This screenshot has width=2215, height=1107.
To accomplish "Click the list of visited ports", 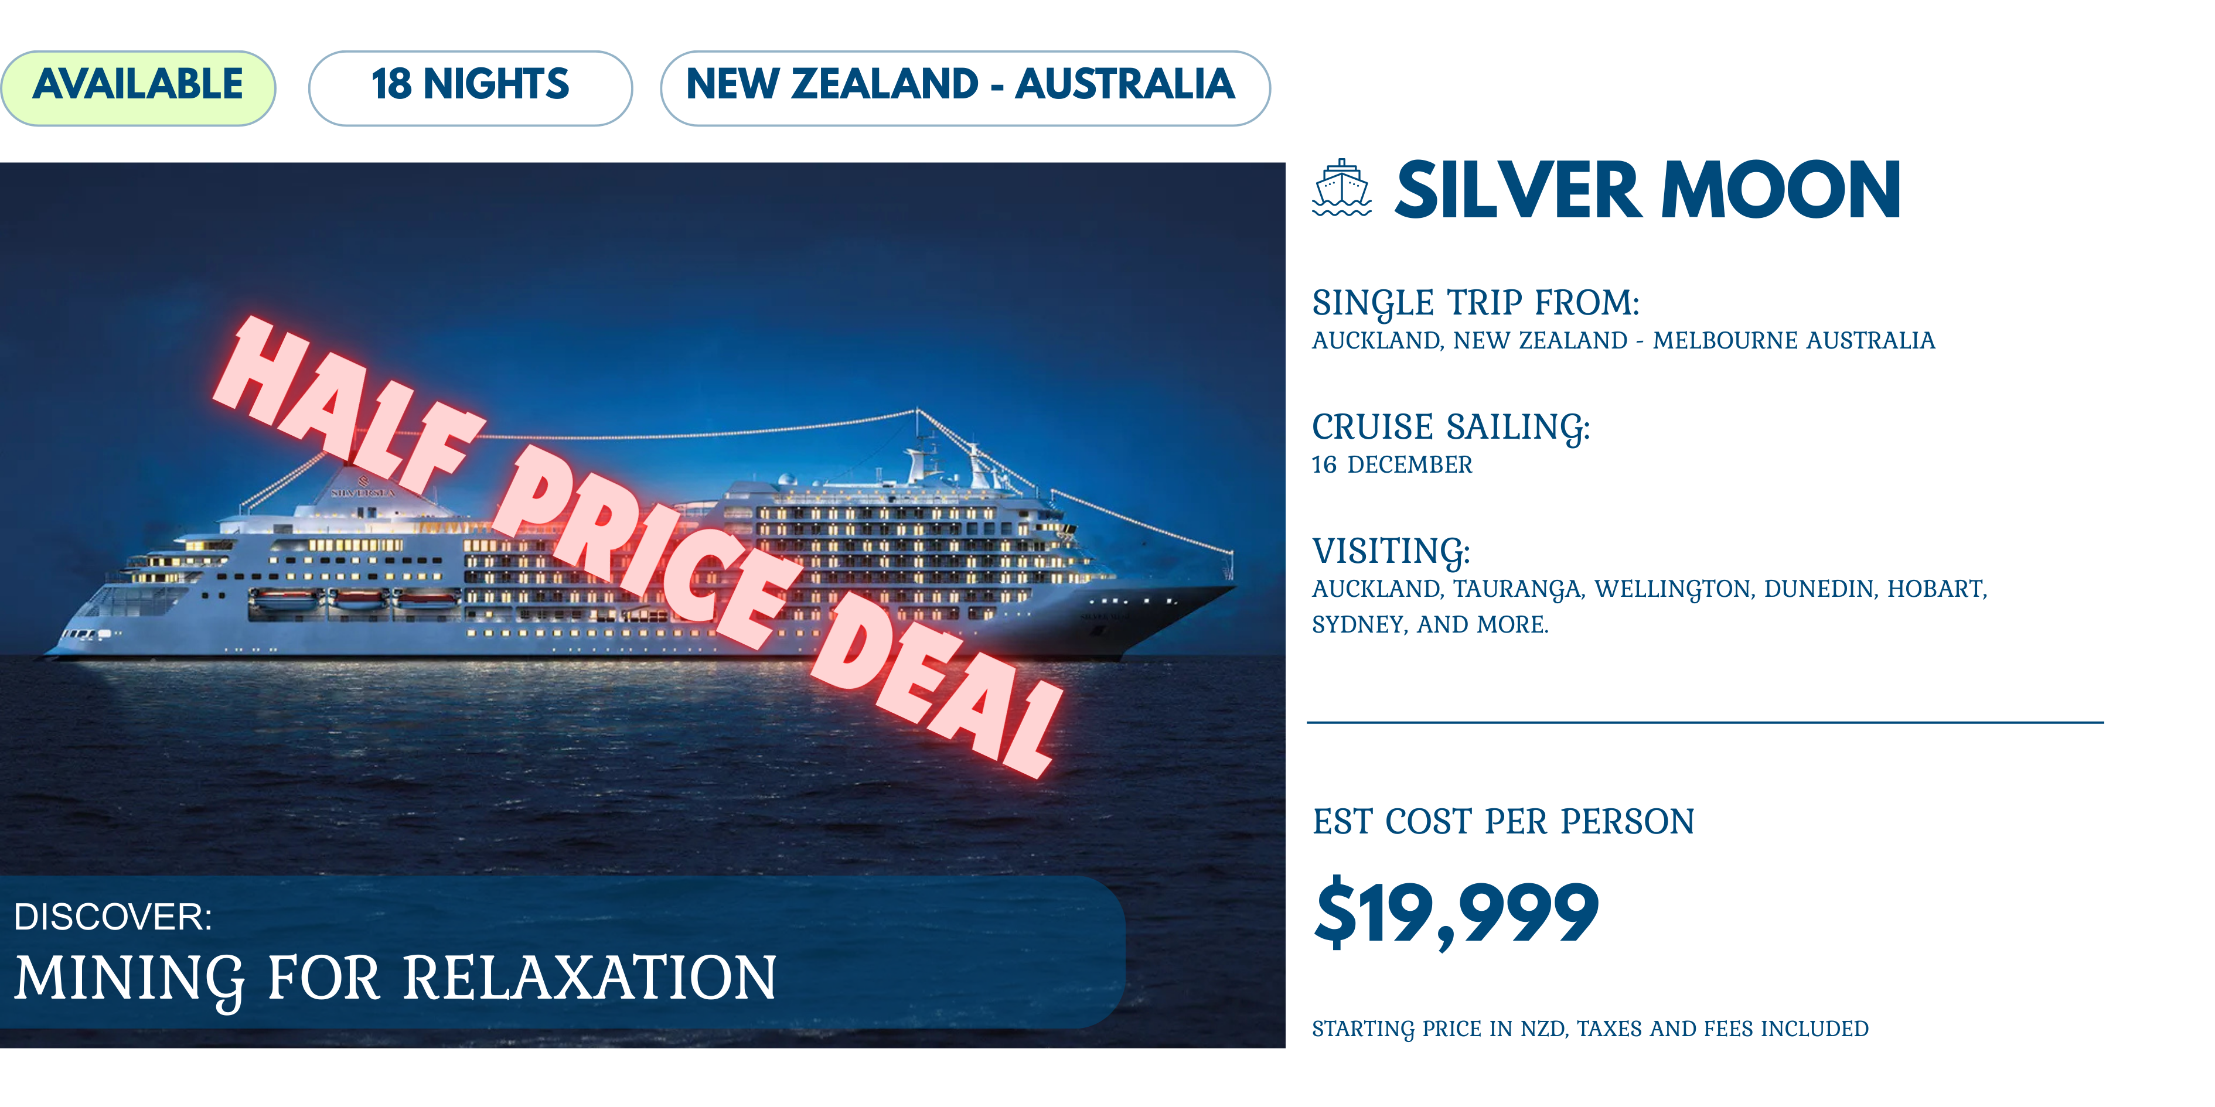I will 1648,606.
